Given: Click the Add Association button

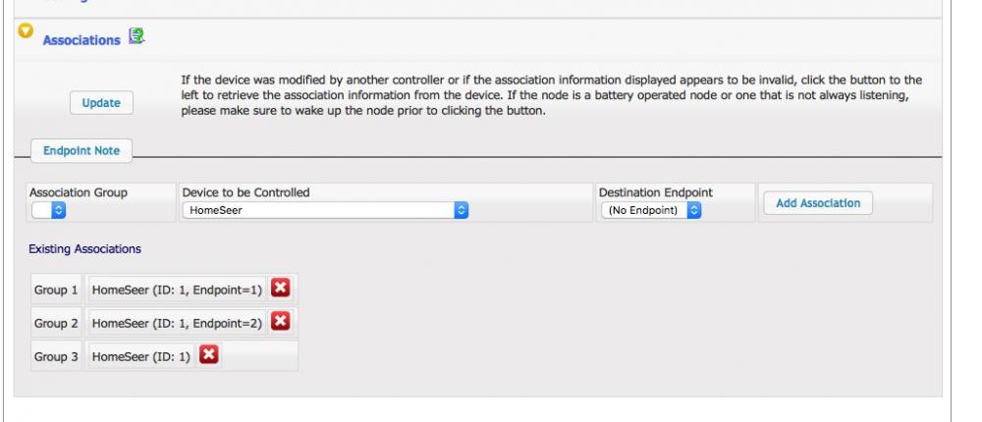Looking at the screenshot, I should click(817, 203).
